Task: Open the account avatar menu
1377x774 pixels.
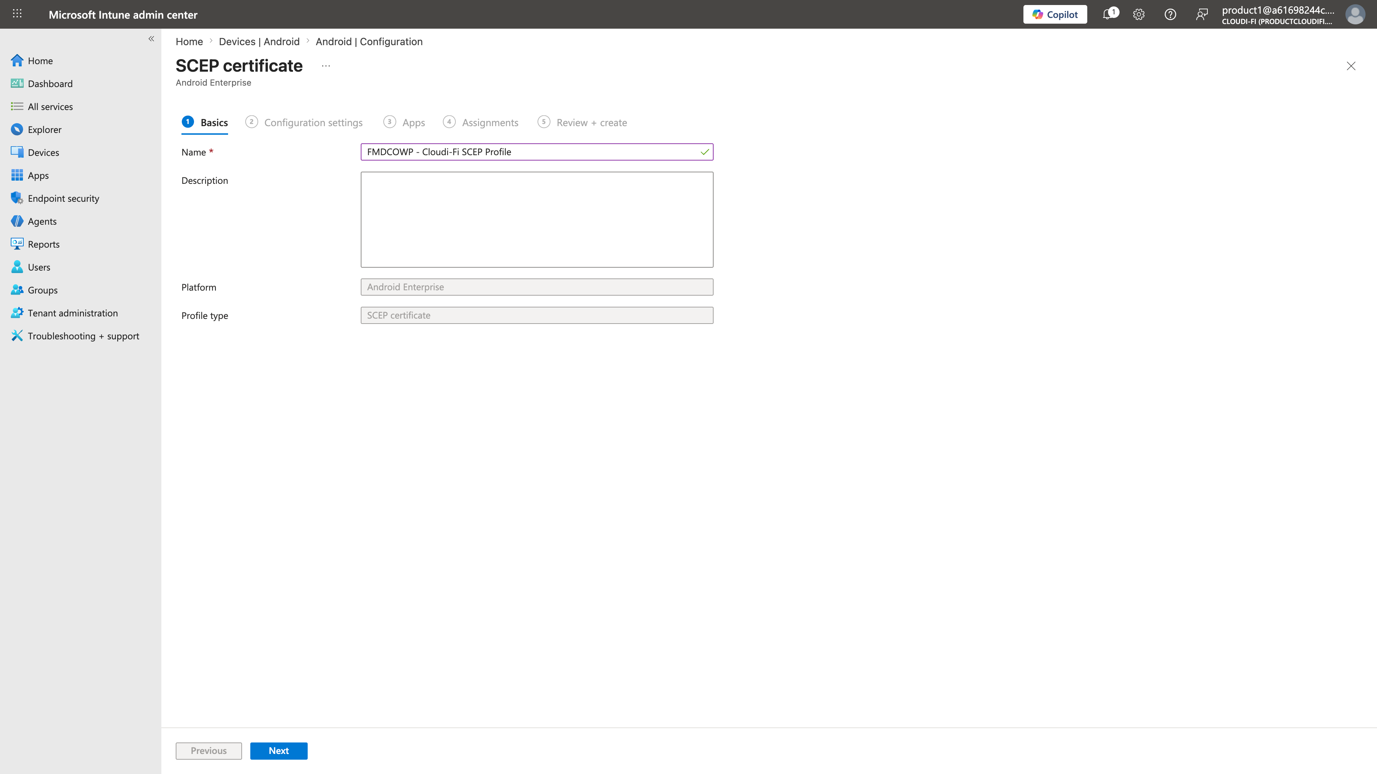Action: point(1355,14)
